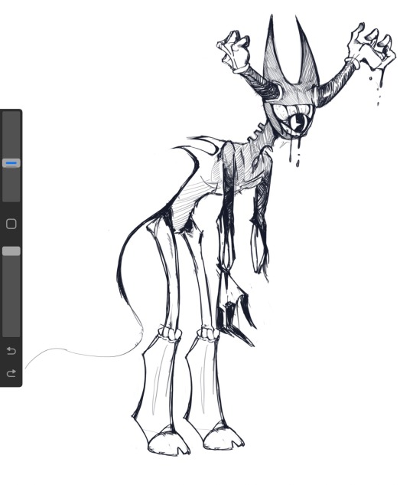Redo the last undone stroke
This screenshot has height=485, width=413.
[11, 373]
